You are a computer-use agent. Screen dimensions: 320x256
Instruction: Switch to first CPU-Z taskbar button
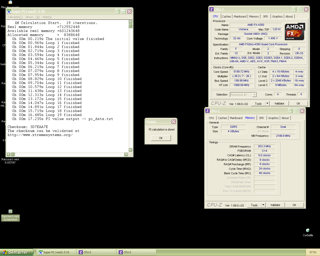[x=96, y=252]
